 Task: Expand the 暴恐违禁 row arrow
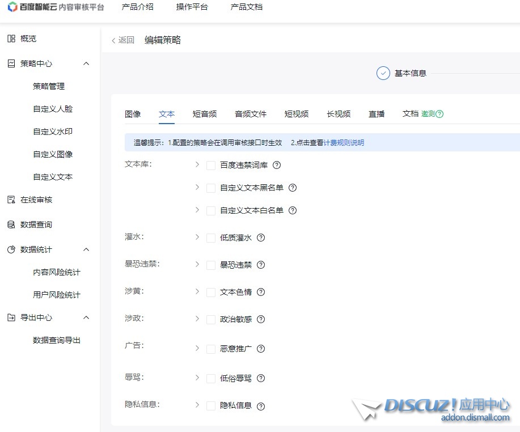pos(197,265)
